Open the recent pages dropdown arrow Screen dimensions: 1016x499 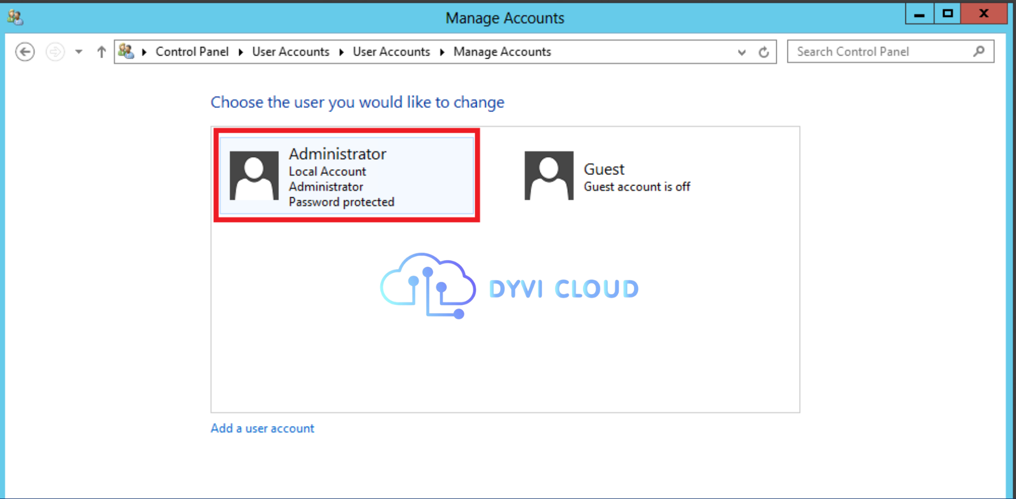pyautogui.click(x=78, y=51)
